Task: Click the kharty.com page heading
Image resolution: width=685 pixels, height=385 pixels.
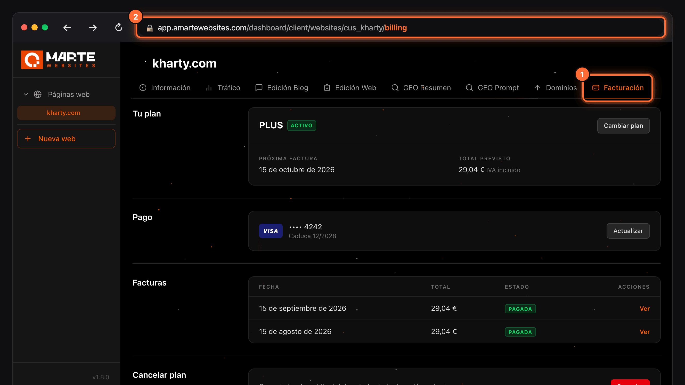Action: click(184, 63)
